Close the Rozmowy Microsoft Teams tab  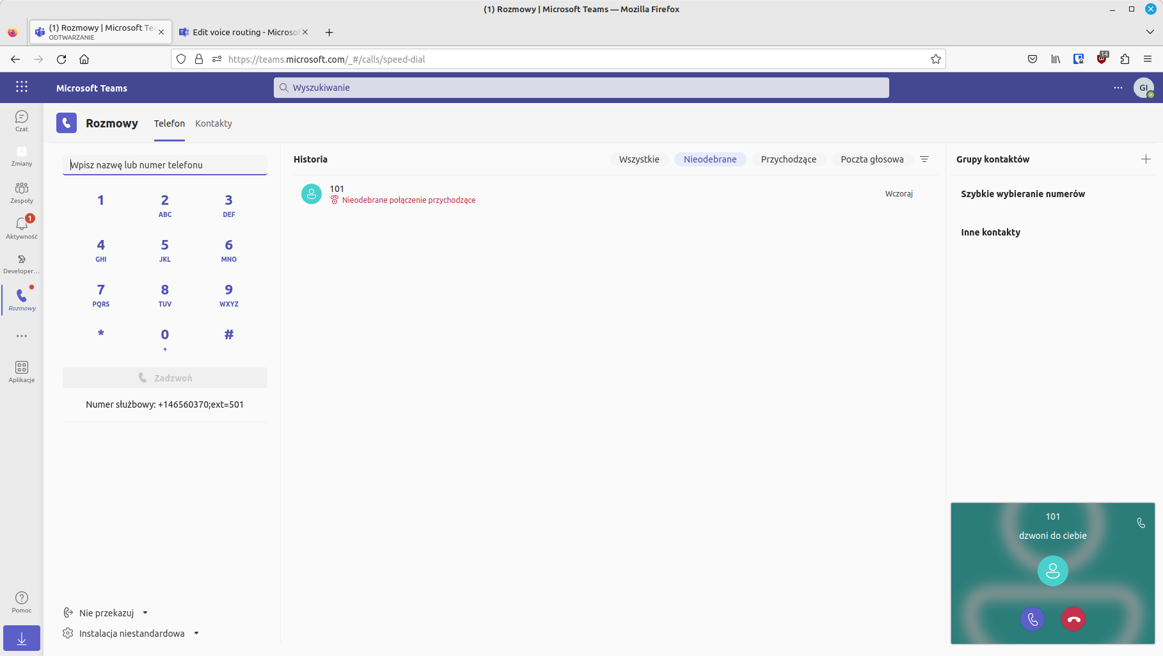point(161,32)
